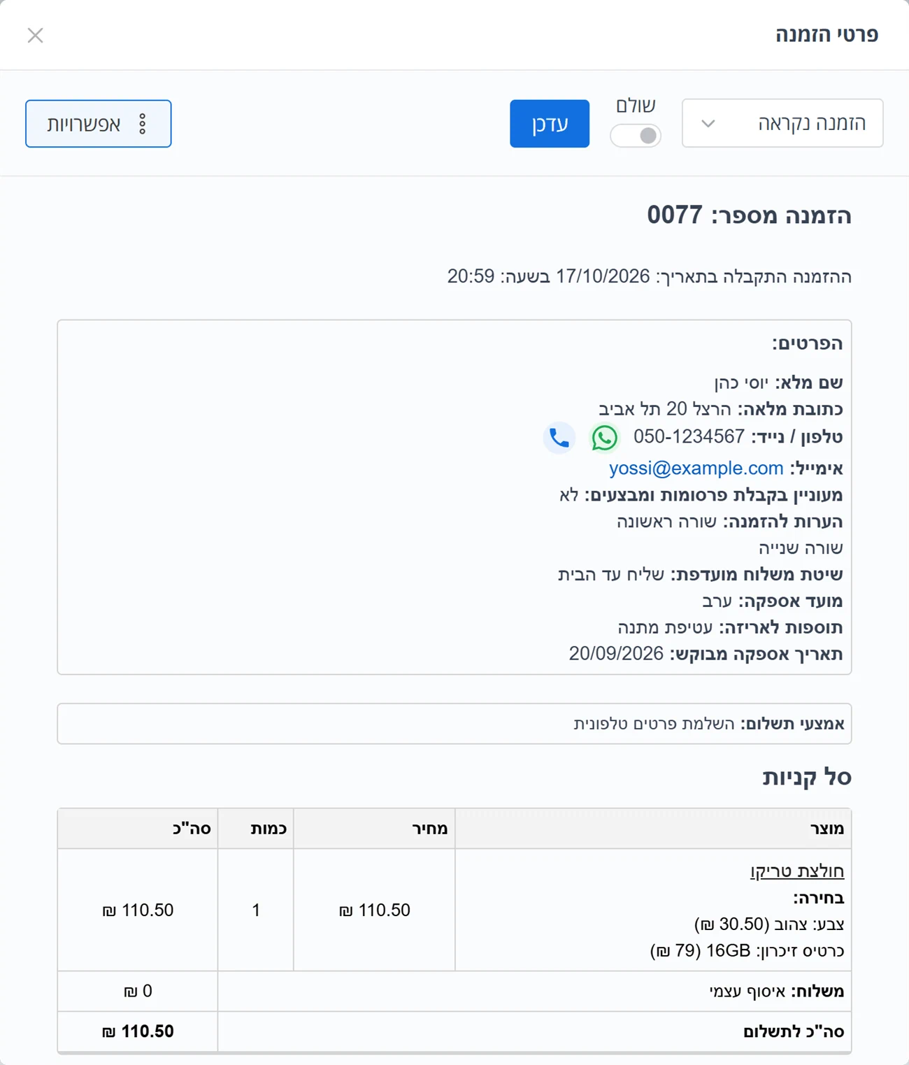This screenshot has width=909, height=1065.
Task: Select the order received date 17/10/2026 line
Action: click(x=650, y=277)
